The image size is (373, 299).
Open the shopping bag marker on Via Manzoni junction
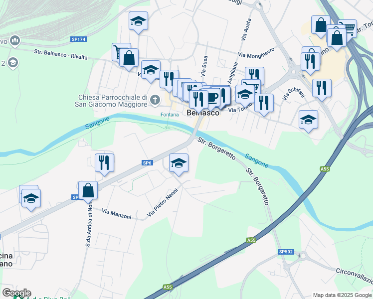88,192
